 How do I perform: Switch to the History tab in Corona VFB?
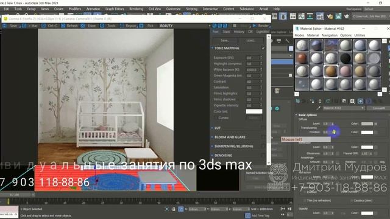coord(239,32)
